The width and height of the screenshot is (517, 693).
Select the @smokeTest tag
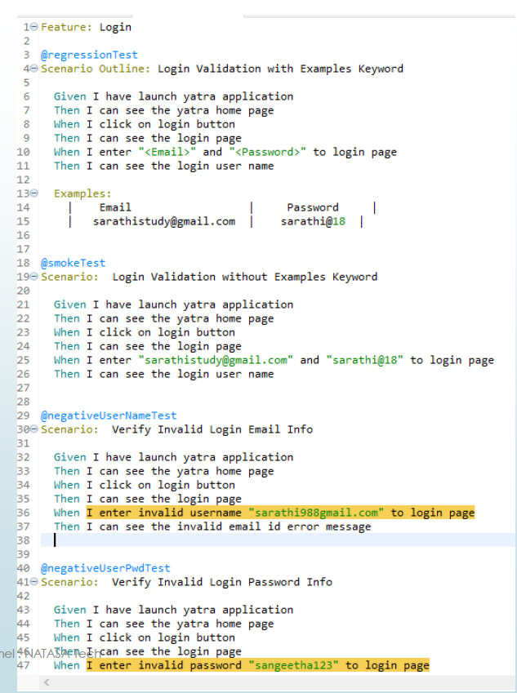click(73, 263)
